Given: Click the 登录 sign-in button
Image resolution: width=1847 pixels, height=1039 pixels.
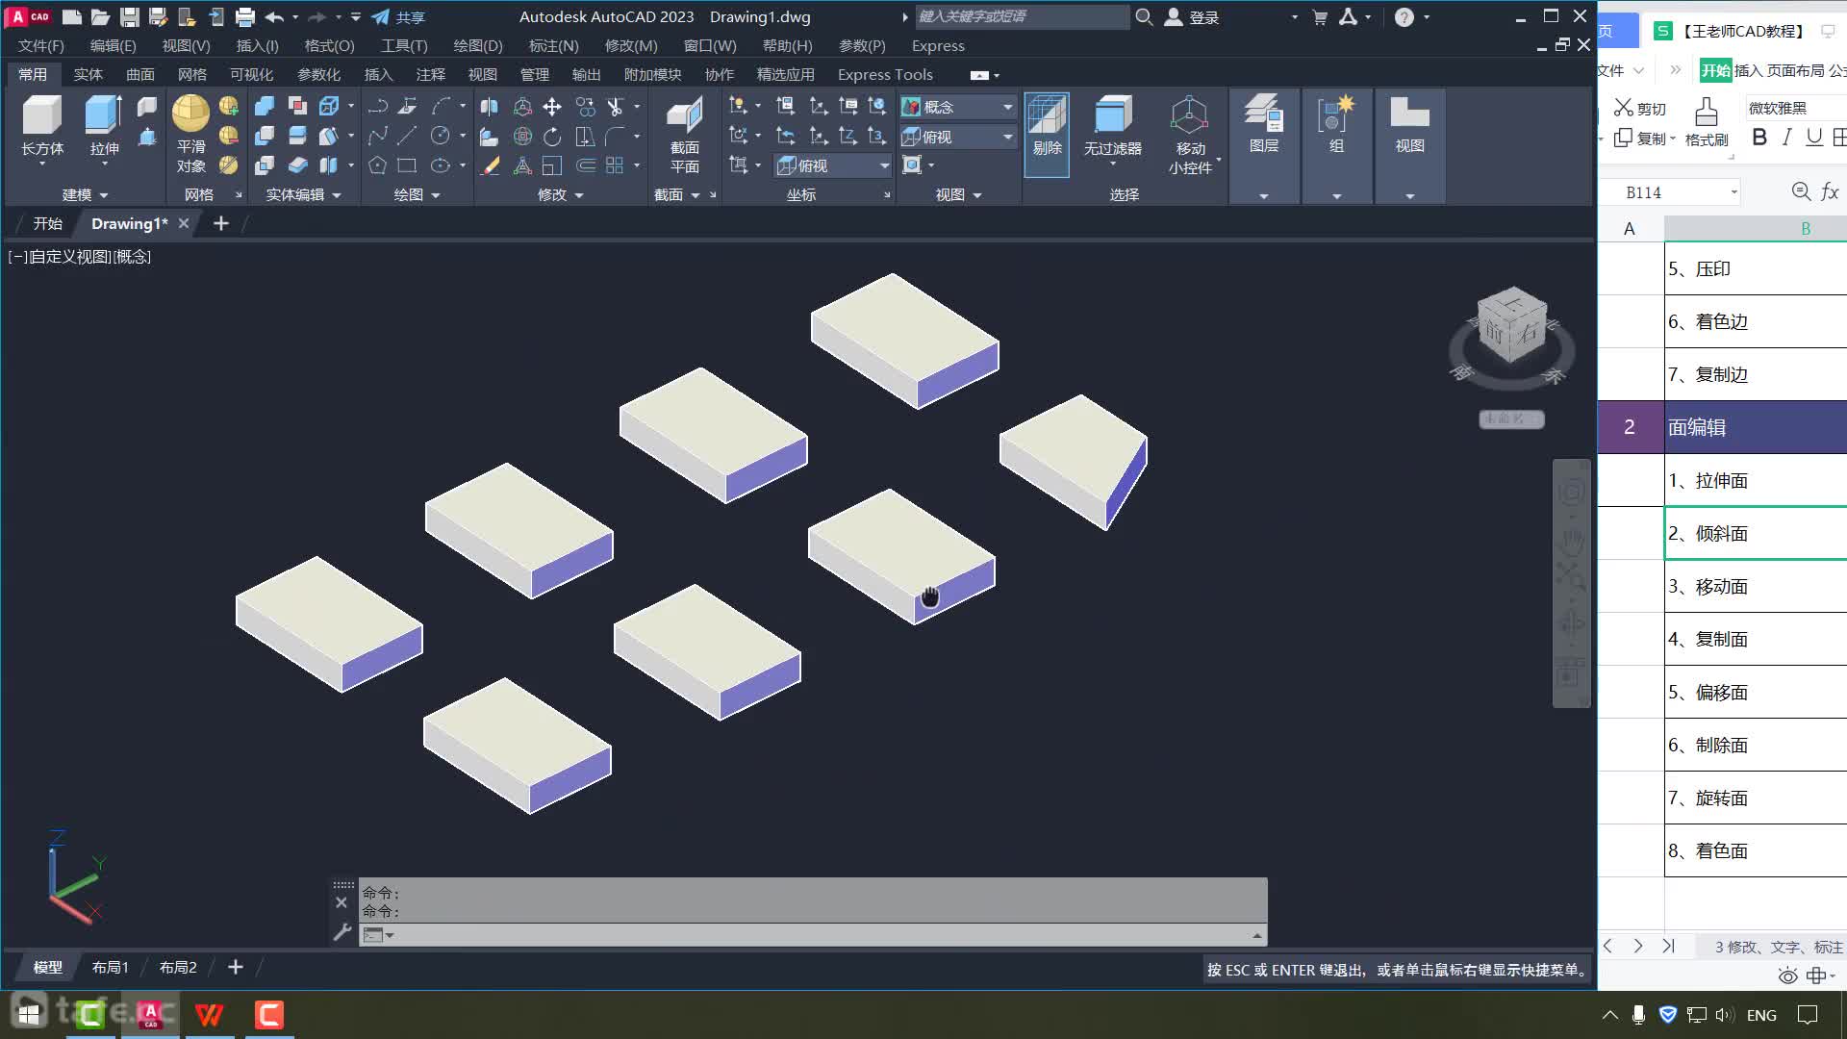Looking at the screenshot, I should click(1192, 16).
